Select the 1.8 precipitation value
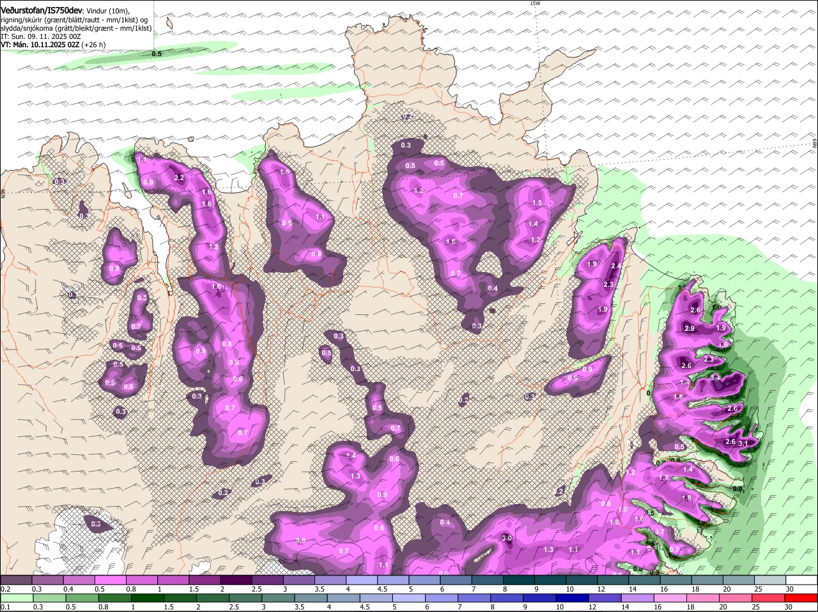 (x=687, y=498)
